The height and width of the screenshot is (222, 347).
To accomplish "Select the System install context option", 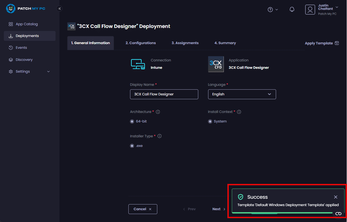I will pos(210,122).
